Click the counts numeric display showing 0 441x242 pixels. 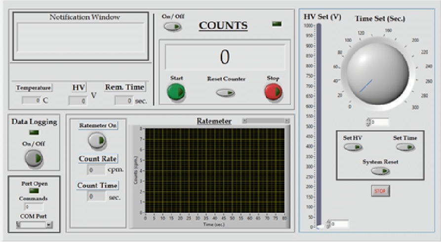coord(225,57)
